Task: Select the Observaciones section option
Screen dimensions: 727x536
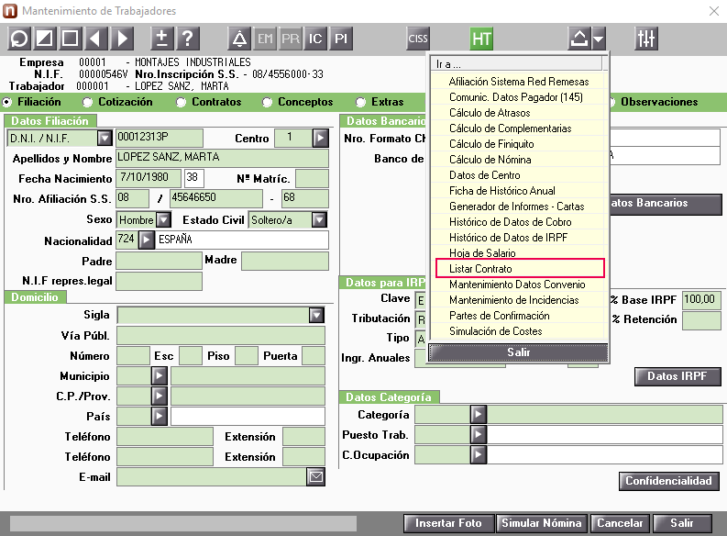Action: (x=659, y=102)
